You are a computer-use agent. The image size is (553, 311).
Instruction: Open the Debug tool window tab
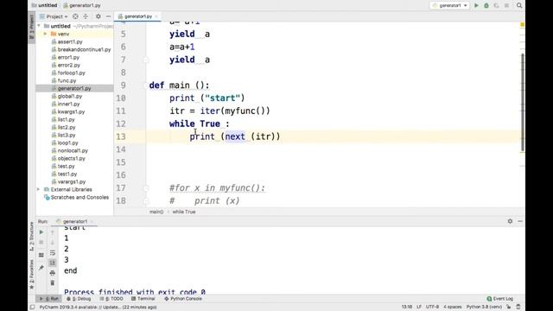click(x=79, y=299)
